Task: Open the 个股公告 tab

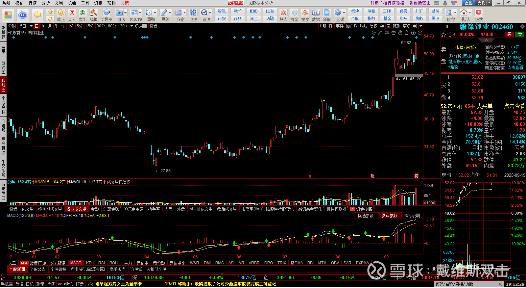Action: click(37, 269)
